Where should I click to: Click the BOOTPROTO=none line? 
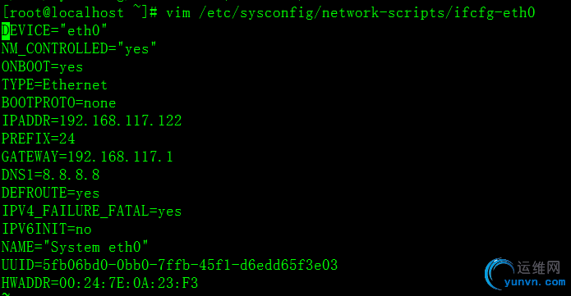pyautogui.click(x=58, y=103)
